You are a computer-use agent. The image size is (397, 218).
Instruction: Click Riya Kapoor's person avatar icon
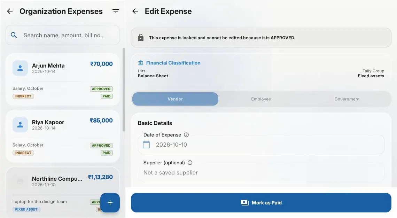pos(20,125)
